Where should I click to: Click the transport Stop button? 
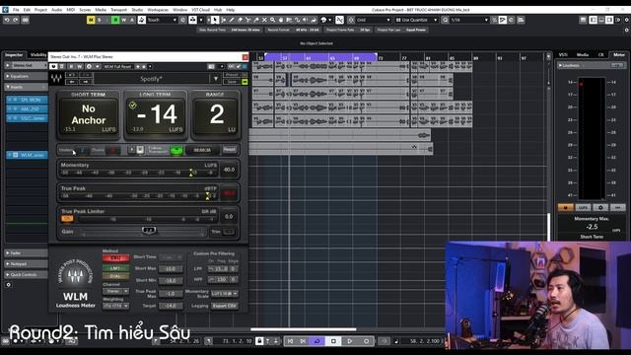[333, 341]
